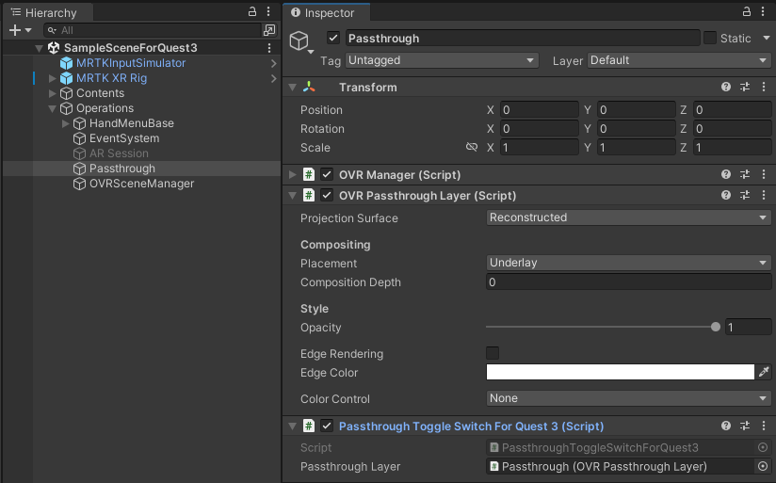Open help icon for OVR Manager script
The width and height of the screenshot is (776, 483).
[x=726, y=175]
